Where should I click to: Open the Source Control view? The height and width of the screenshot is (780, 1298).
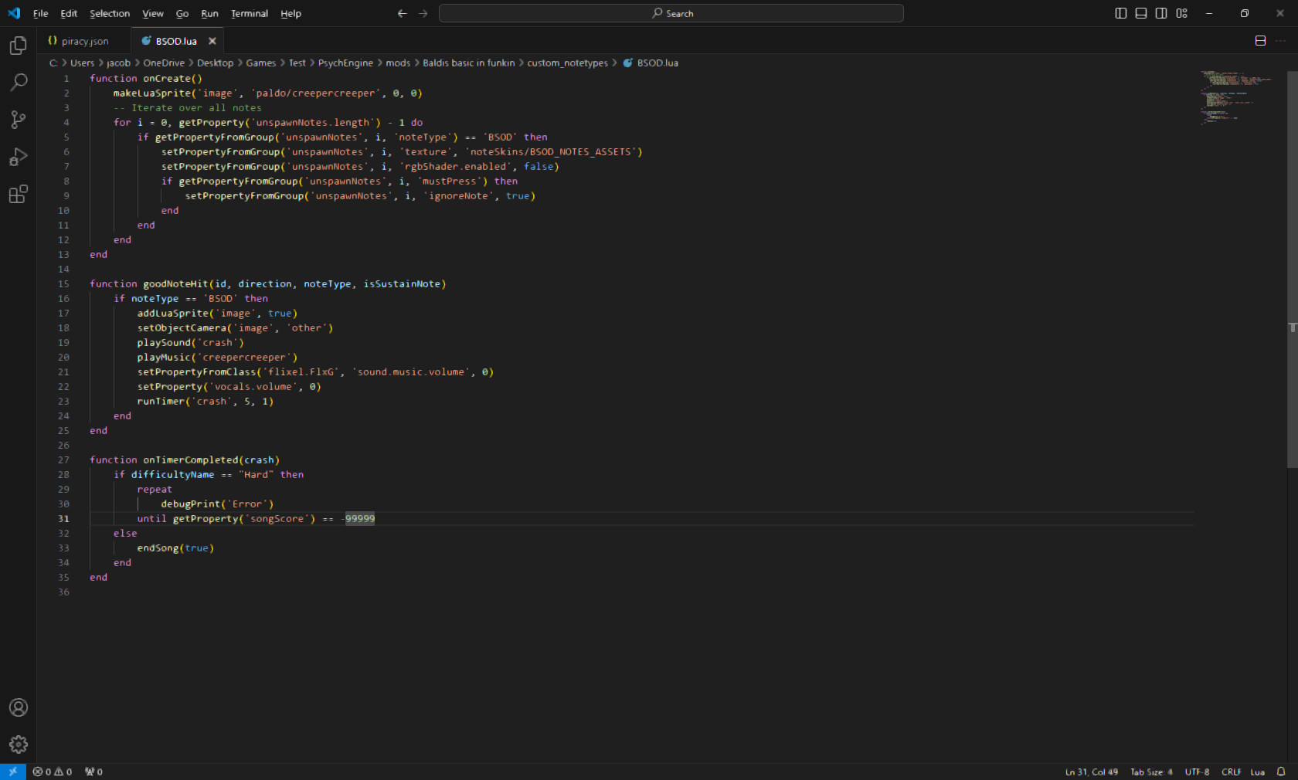19,120
